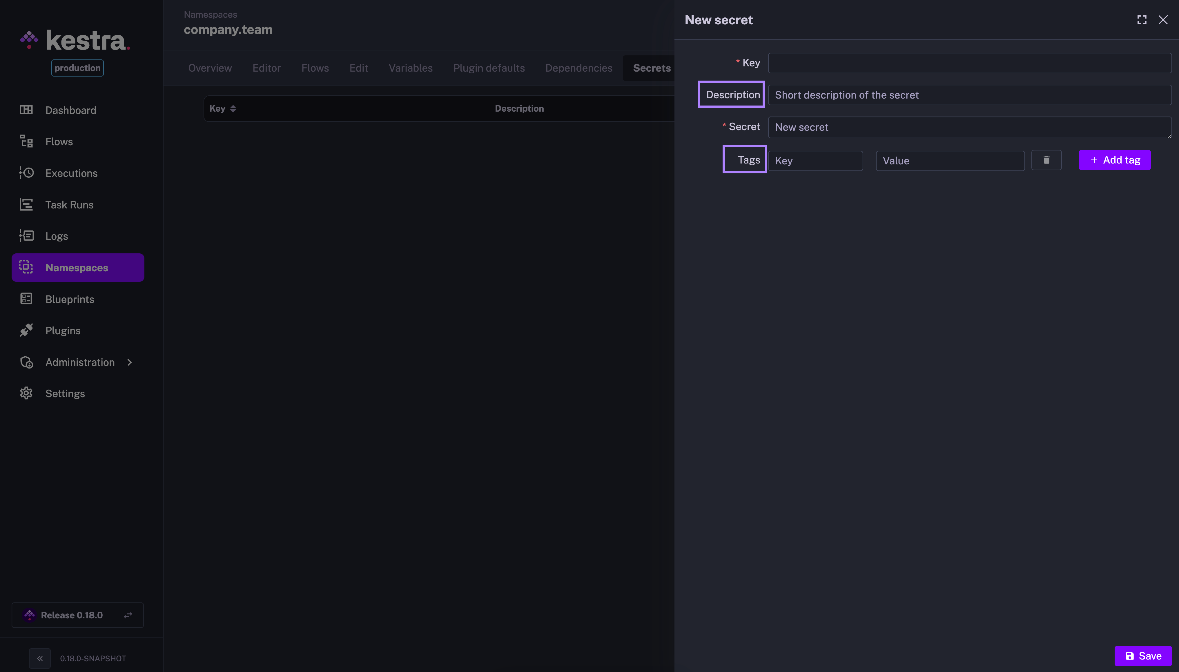Screen dimensions: 1179x672
Task: Expand the Administration submenu
Action: point(130,362)
